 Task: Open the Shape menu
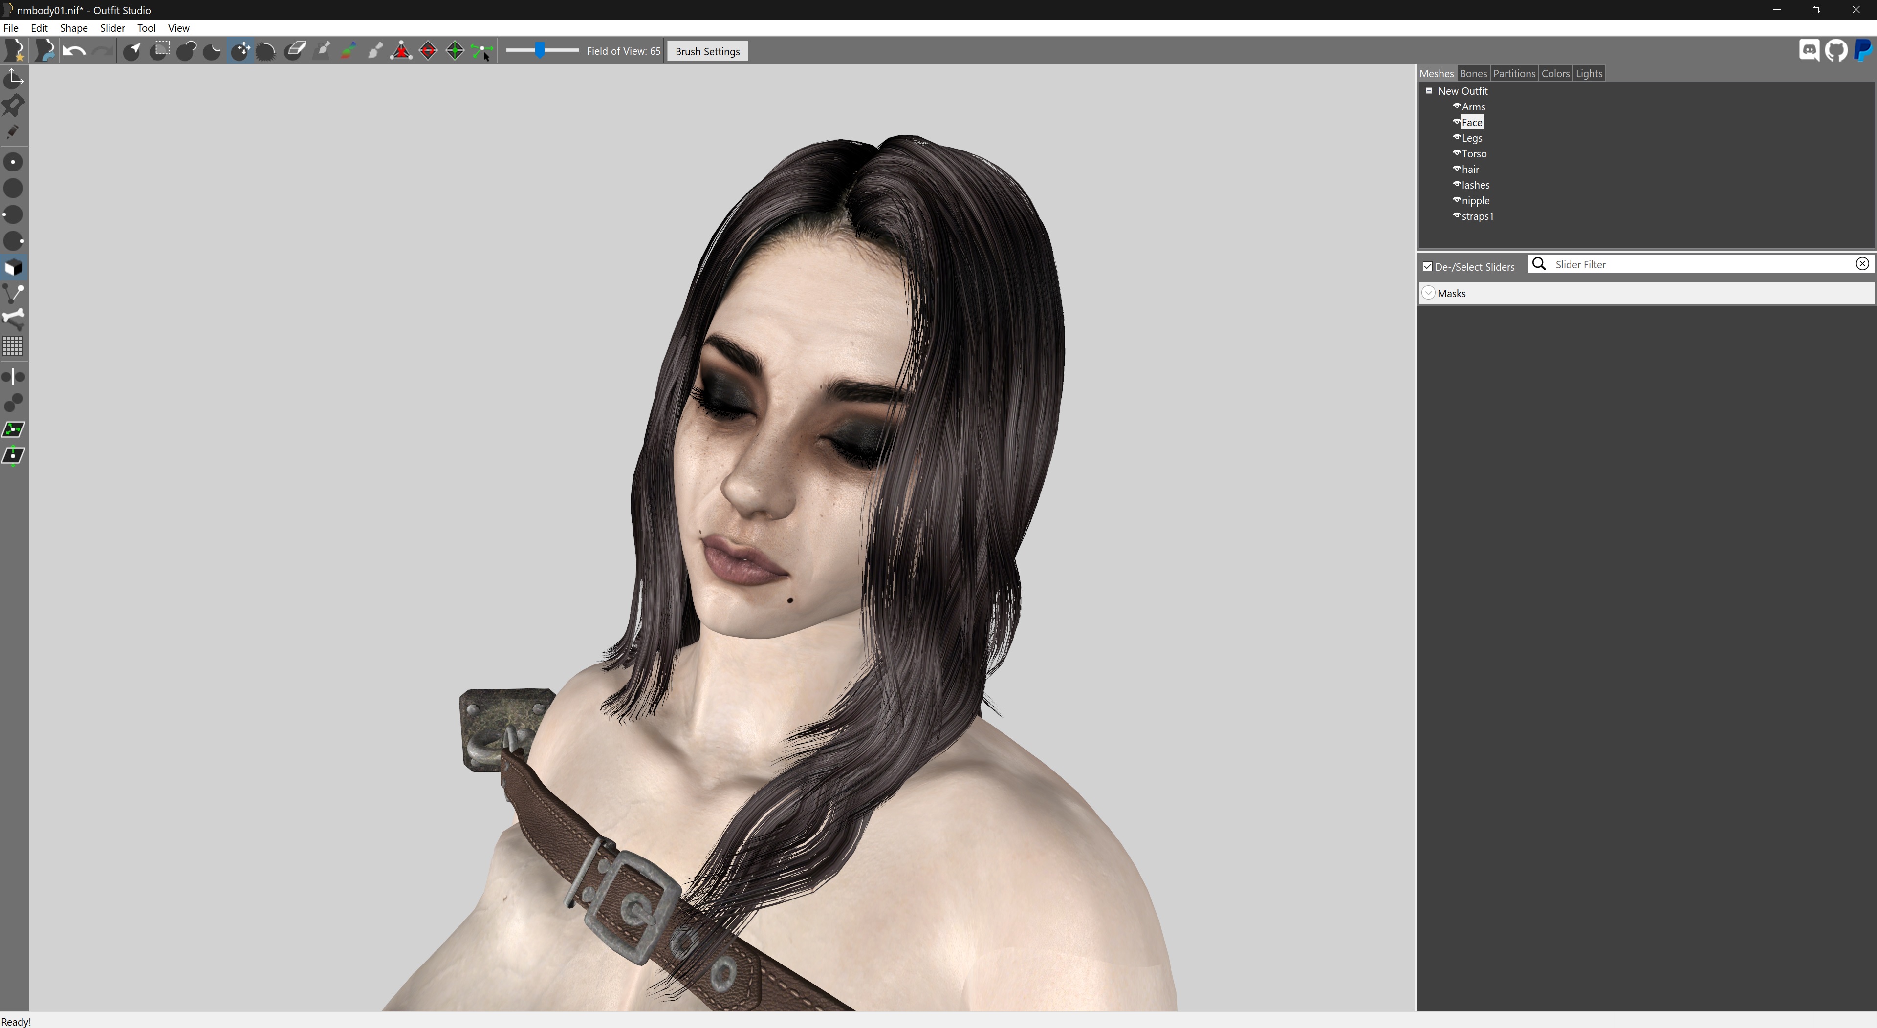point(74,28)
